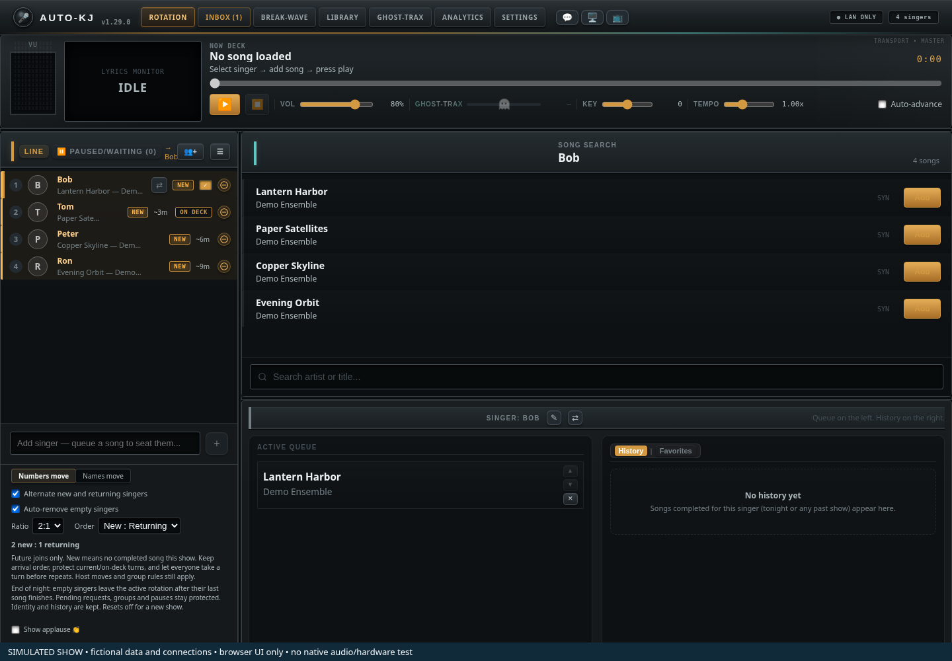Remove Tom using his minus circle icon

(224, 212)
